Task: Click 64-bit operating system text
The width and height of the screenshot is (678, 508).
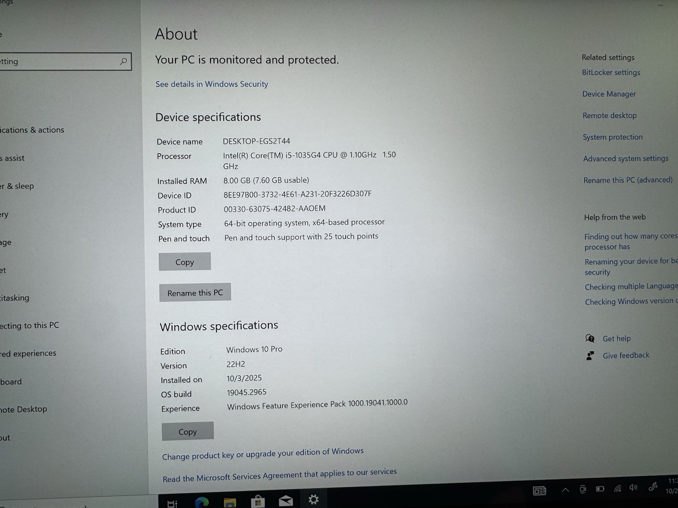Action: click(x=304, y=223)
